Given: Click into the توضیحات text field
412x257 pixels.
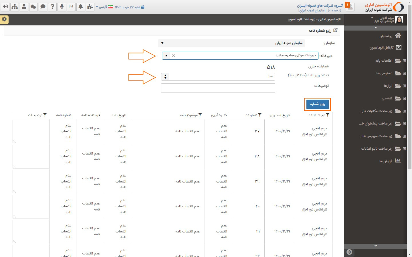Looking at the screenshot, I should [x=218, y=88].
